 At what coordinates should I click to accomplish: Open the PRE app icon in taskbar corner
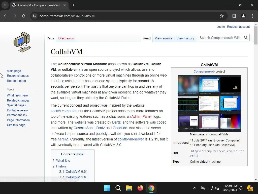coord(250,188)
